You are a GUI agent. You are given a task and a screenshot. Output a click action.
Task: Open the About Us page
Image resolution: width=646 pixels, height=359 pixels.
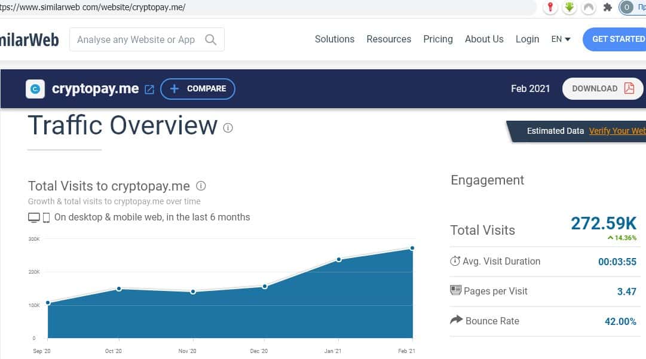pyautogui.click(x=484, y=39)
